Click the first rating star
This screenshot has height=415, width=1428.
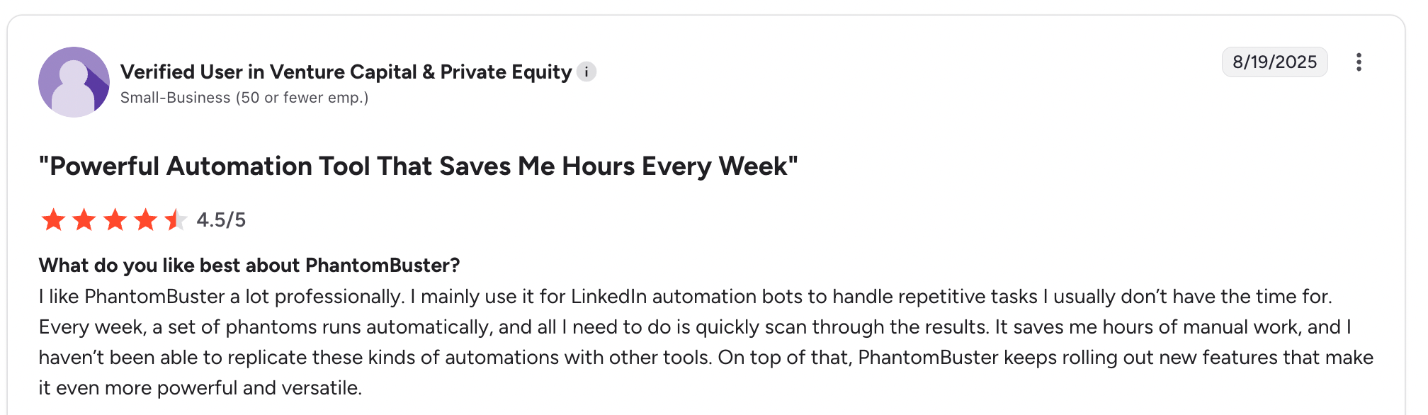tap(53, 220)
